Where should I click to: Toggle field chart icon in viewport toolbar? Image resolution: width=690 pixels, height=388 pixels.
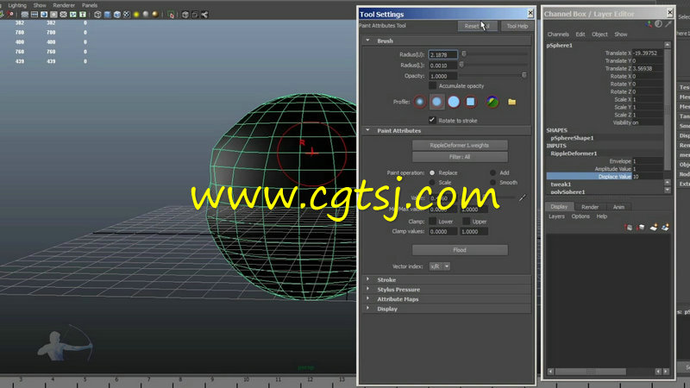click(63, 15)
